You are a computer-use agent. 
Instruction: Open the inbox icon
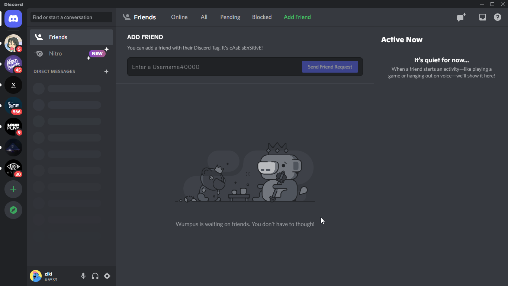[482, 17]
